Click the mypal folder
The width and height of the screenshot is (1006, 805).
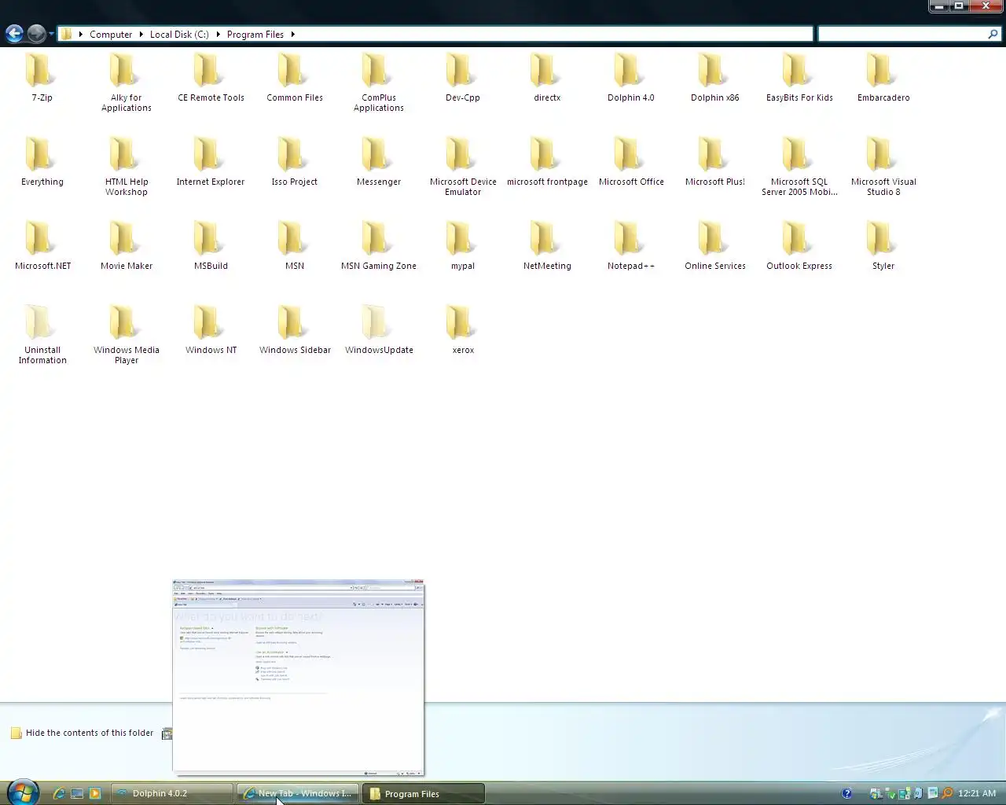[x=463, y=245]
